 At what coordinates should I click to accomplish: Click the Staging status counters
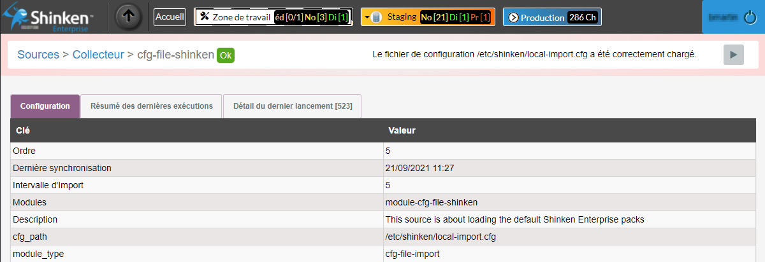pyautogui.click(x=455, y=17)
